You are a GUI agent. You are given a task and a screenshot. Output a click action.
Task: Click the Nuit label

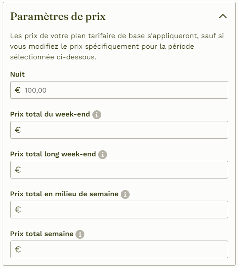(x=17, y=74)
